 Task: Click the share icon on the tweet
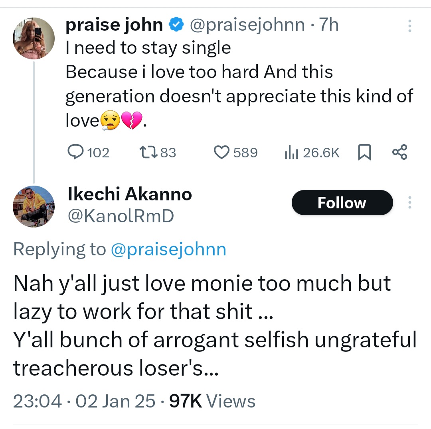[399, 153]
